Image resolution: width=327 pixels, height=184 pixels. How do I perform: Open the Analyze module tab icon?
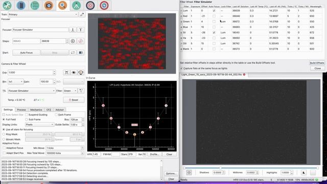coord(35,5)
